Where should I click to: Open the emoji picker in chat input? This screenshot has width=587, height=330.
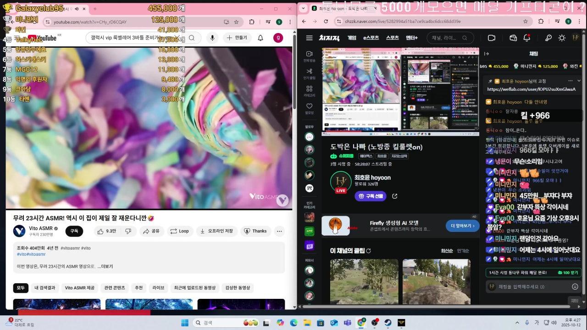pos(575,286)
